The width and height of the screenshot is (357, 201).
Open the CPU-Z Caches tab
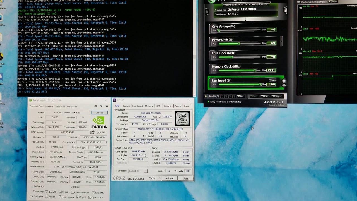pyautogui.click(x=126, y=106)
